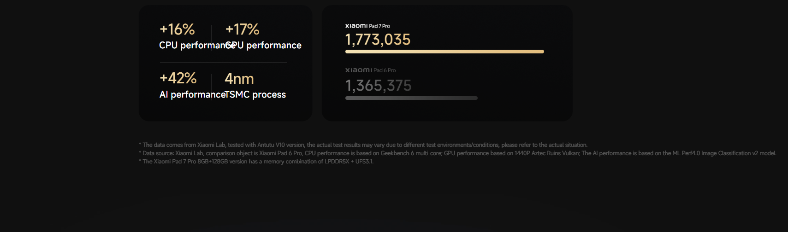Image resolution: width=788 pixels, height=232 pixels.
Task: Click the LPDDR5X + UFS3.1 memory footnote
Action: 256,161
